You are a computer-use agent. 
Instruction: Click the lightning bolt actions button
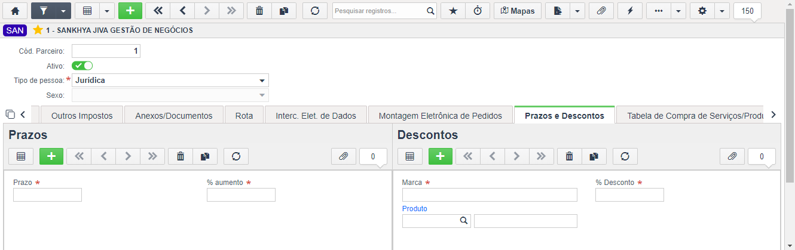tap(630, 11)
